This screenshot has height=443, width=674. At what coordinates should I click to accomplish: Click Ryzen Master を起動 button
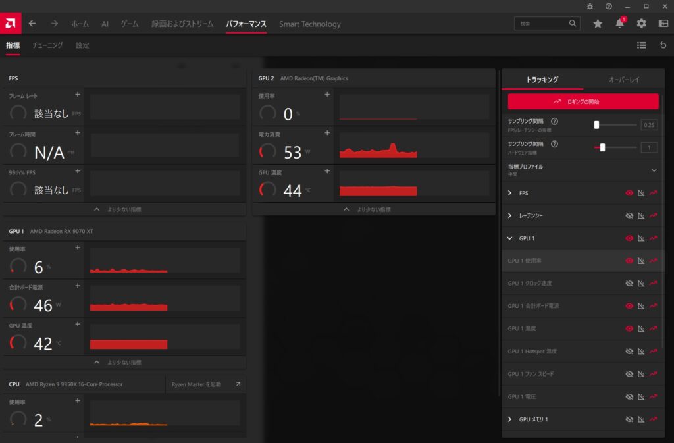(x=205, y=384)
